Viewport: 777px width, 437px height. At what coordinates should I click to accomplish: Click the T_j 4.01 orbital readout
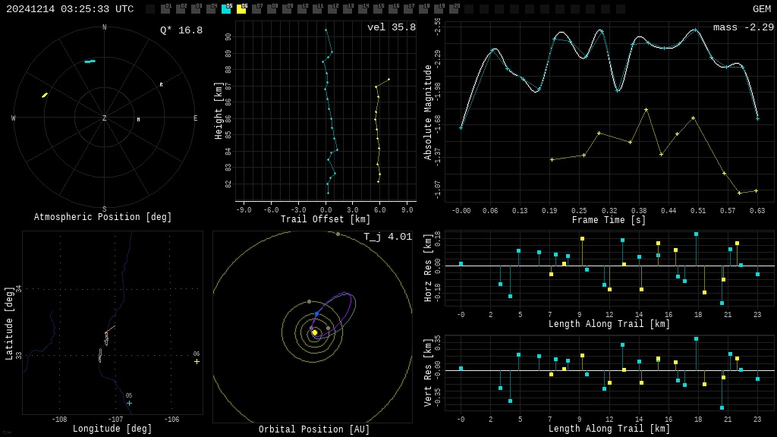point(387,237)
